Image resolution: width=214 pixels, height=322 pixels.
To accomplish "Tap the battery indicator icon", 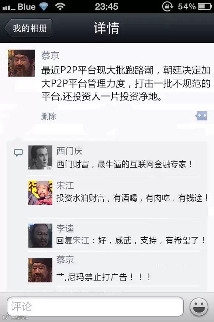I will (x=205, y=7).
